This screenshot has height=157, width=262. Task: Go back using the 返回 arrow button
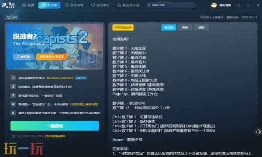(12, 17)
